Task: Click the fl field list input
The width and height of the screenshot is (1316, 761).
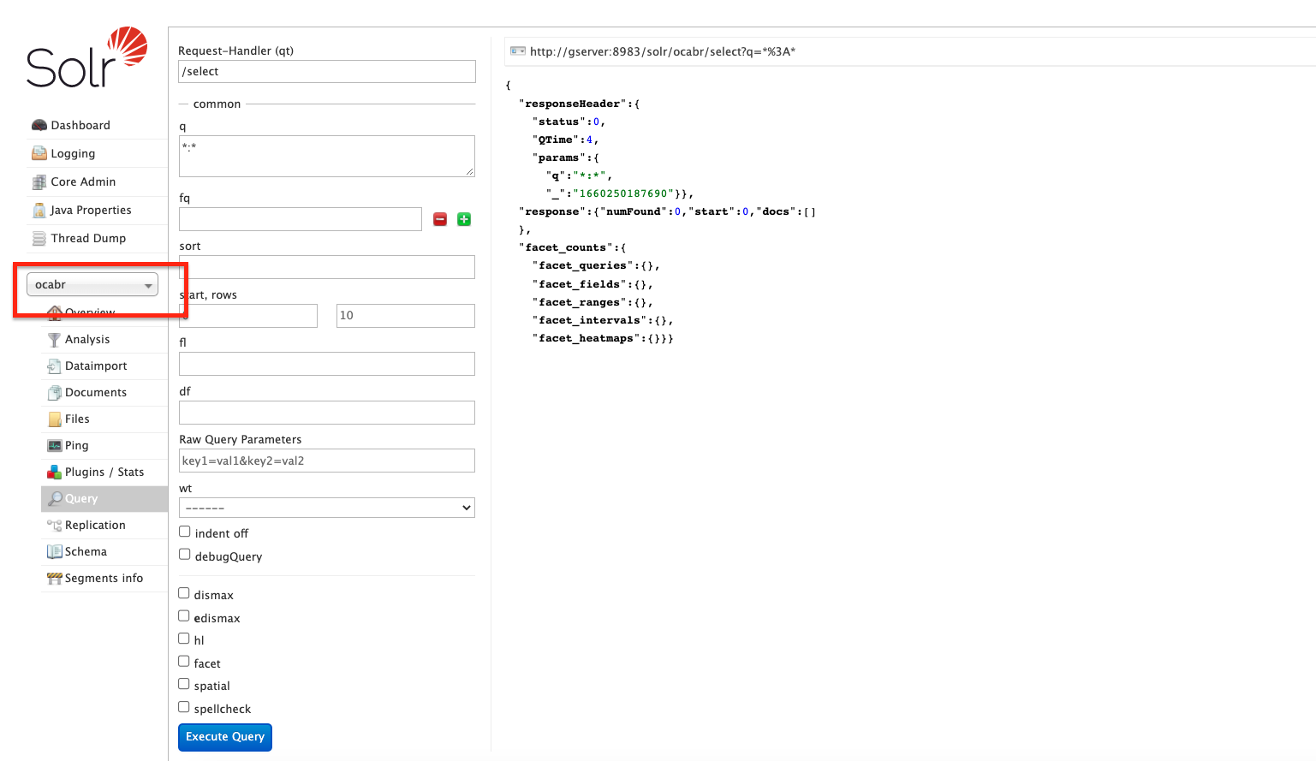Action: click(x=327, y=364)
